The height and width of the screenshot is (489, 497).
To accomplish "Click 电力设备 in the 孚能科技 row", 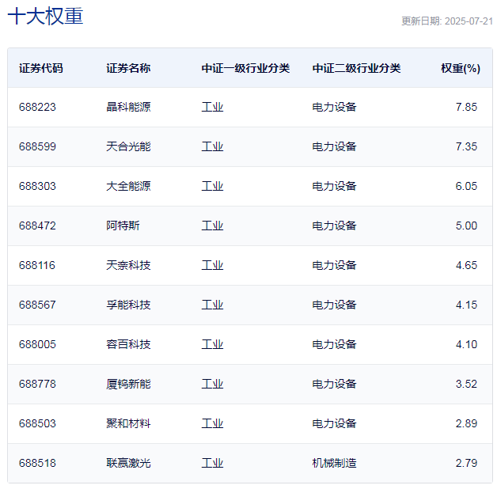I will [334, 305].
